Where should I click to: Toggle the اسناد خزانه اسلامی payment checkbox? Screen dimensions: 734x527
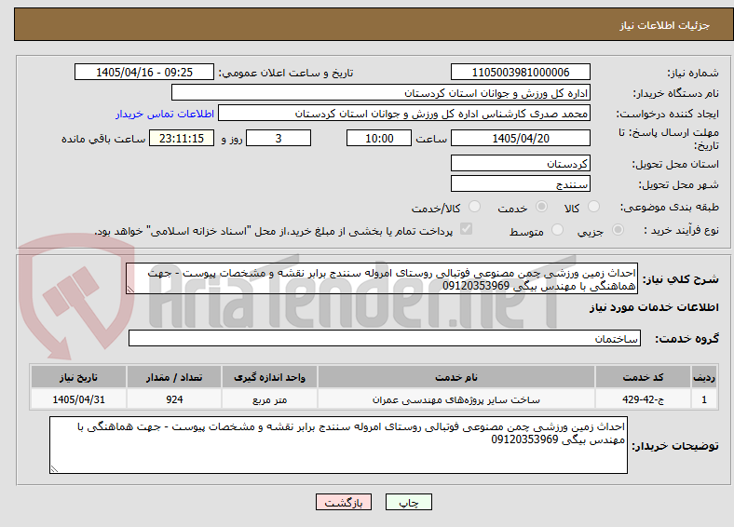point(467,229)
